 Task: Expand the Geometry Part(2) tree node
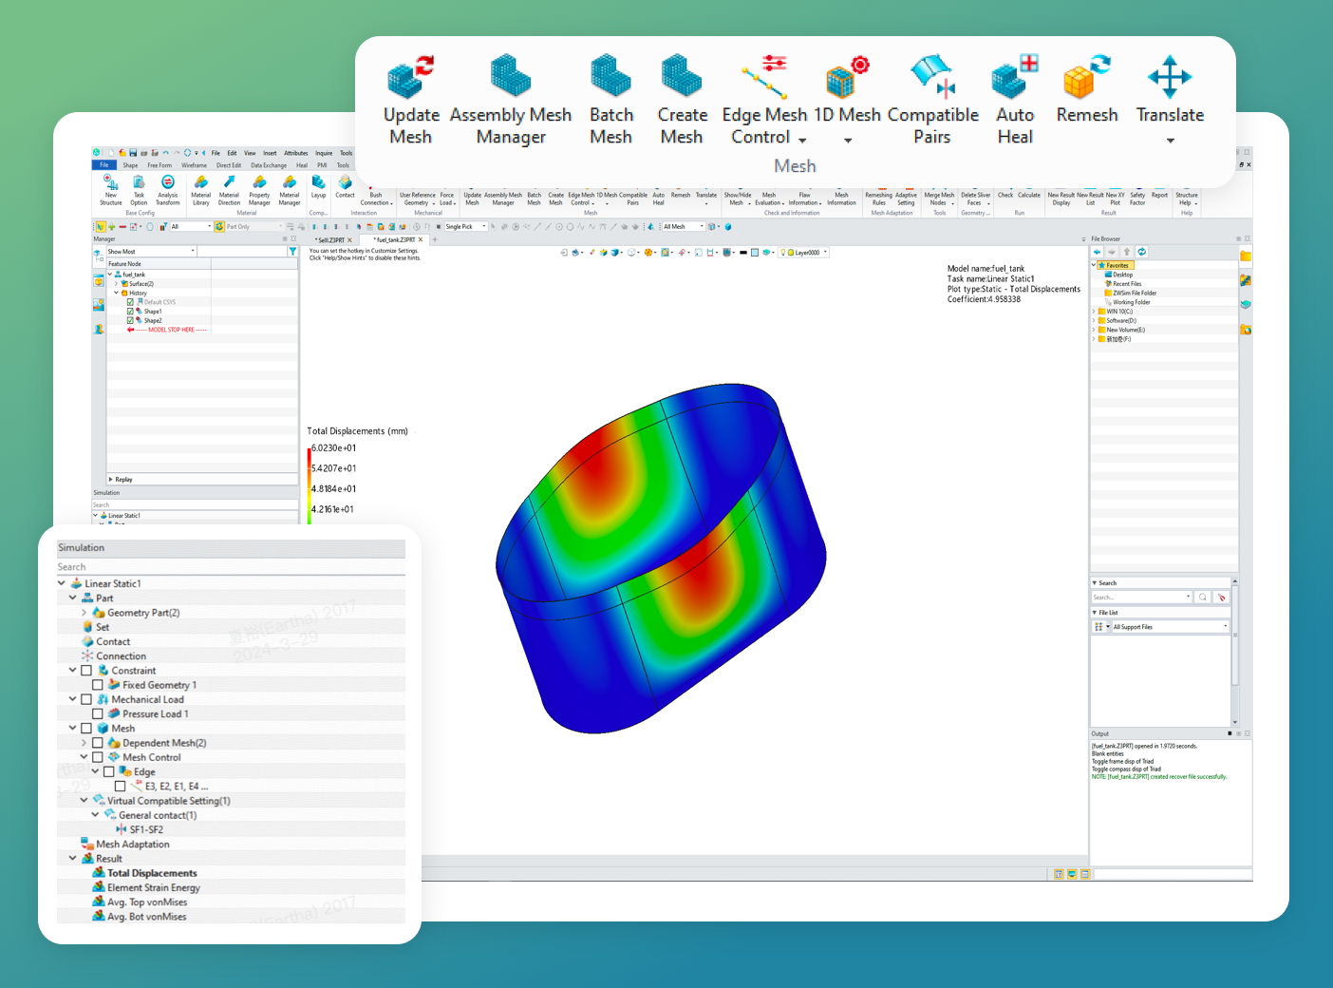click(84, 613)
